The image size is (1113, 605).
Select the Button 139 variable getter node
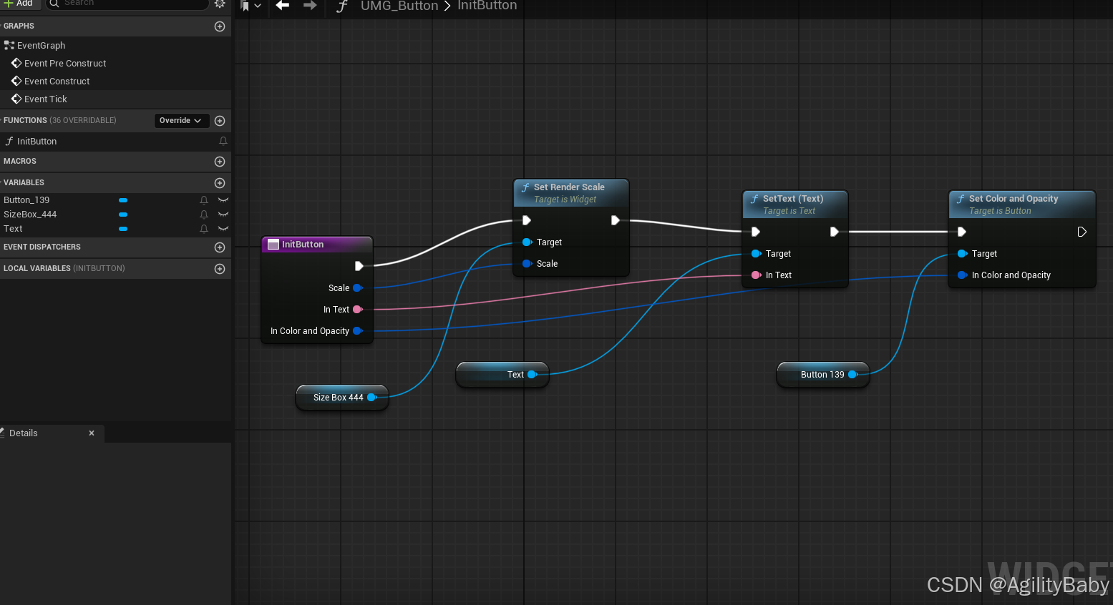823,375
